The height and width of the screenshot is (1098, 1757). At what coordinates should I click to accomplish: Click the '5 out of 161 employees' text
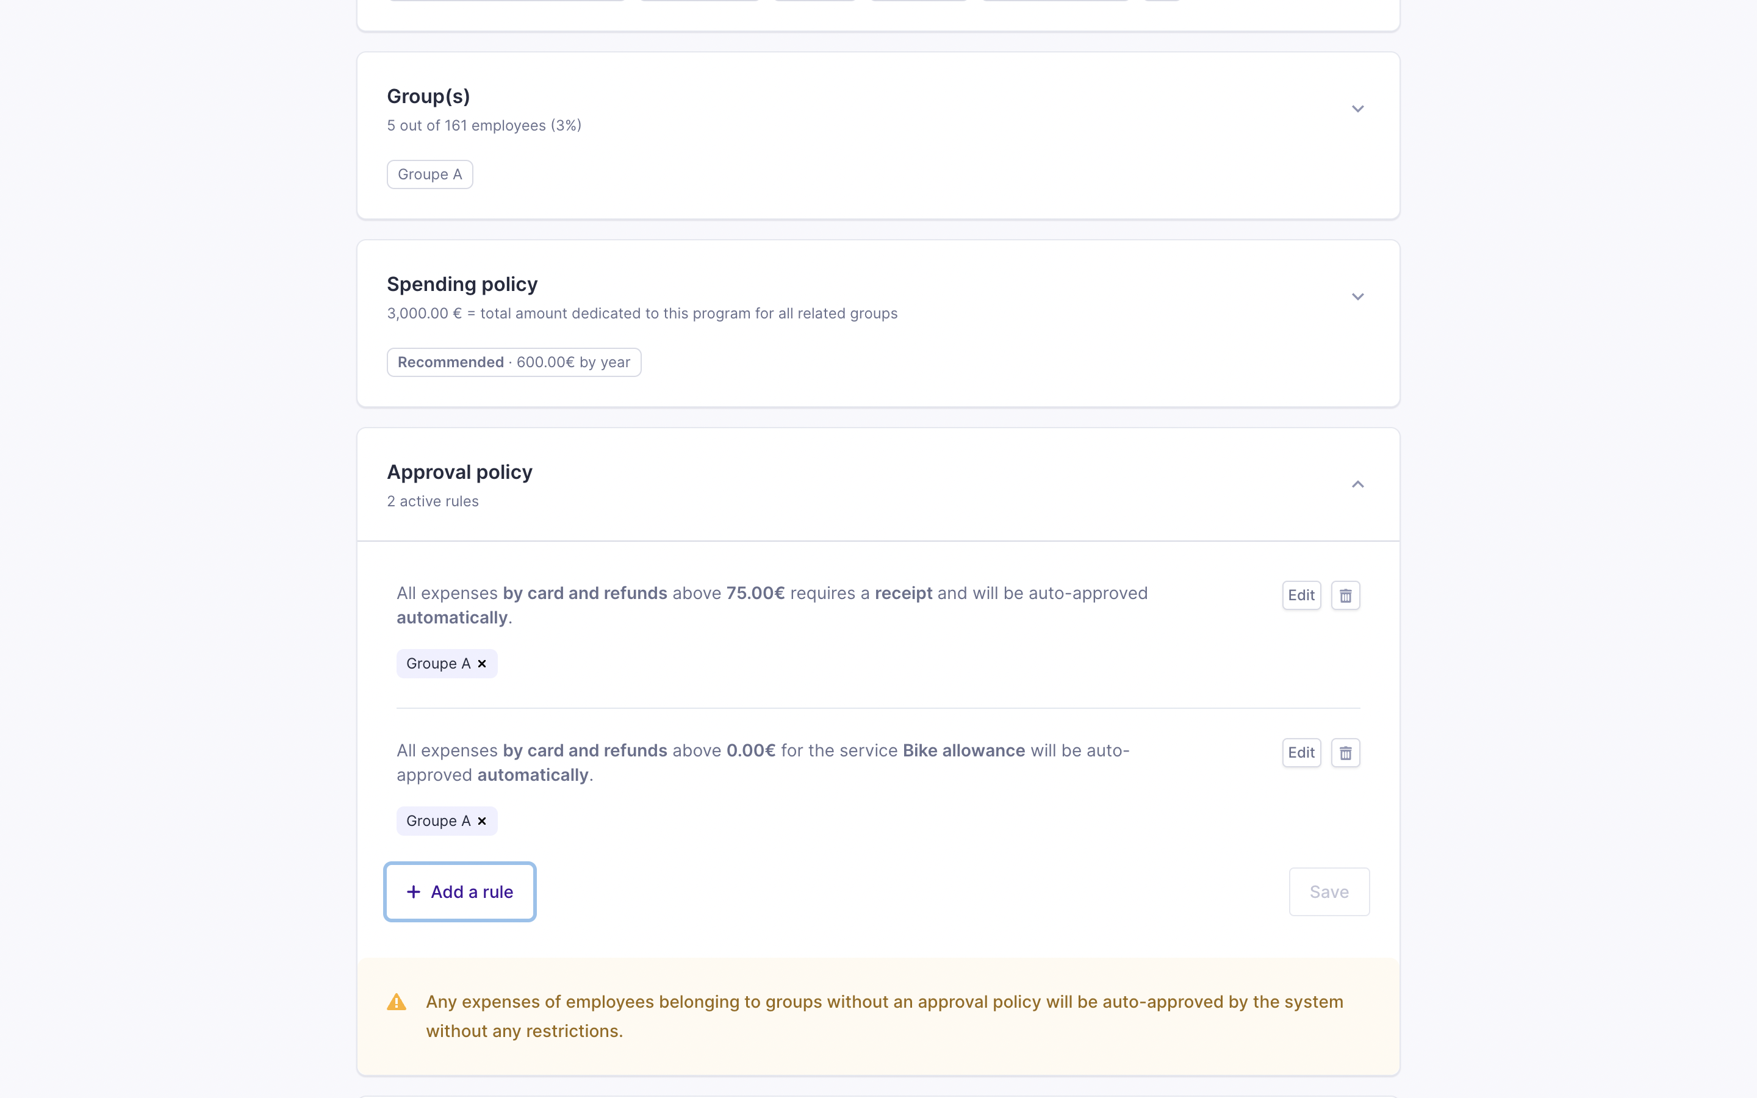pos(484,126)
